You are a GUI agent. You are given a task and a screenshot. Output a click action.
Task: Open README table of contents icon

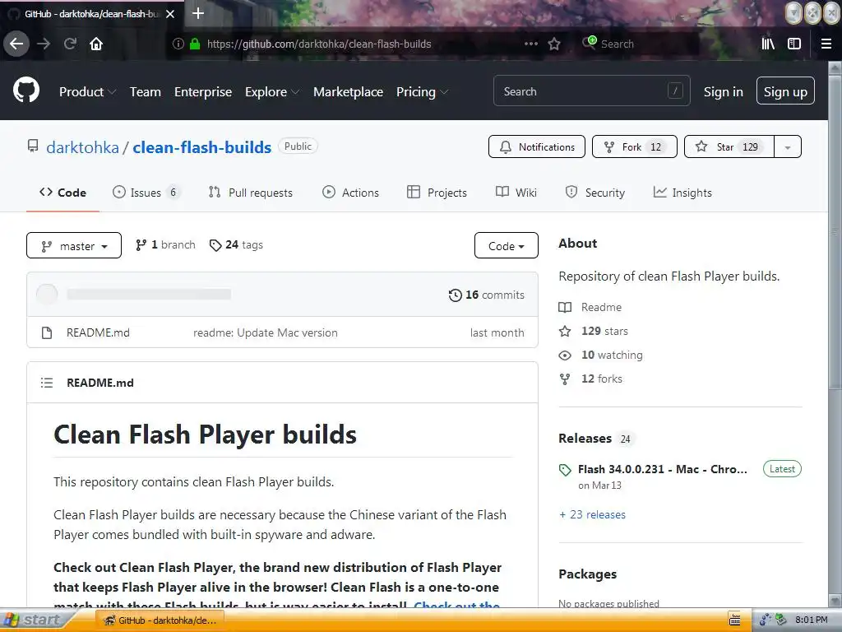tap(47, 383)
